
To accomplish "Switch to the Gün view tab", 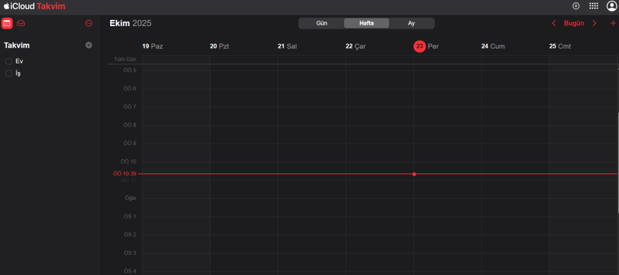I will tap(321, 23).
